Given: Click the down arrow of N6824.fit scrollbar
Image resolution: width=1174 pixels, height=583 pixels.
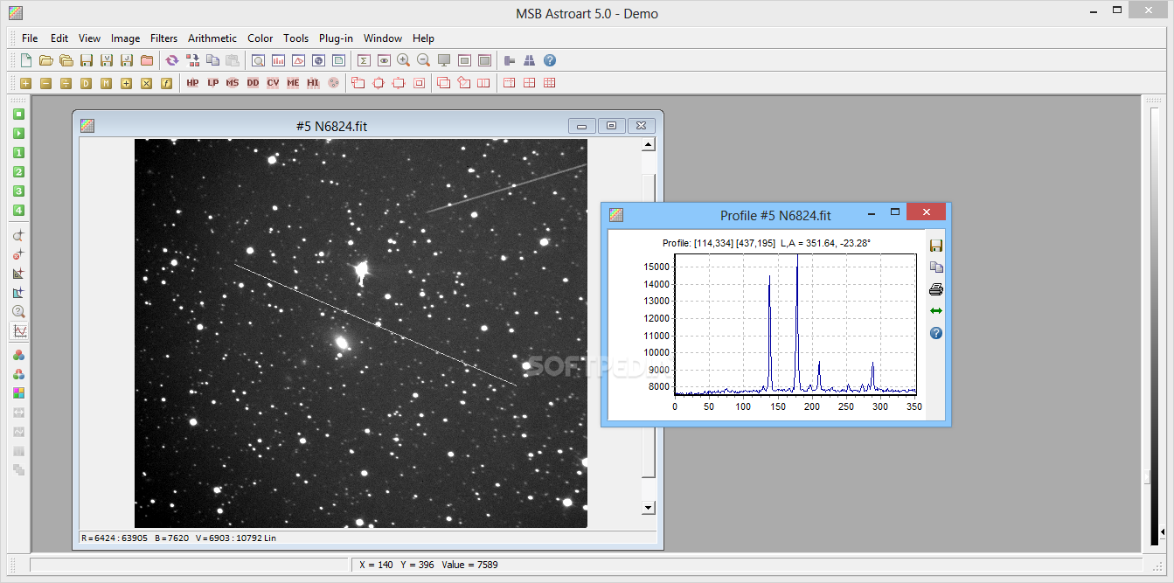Looking at the screenshot, I should 648,508.
